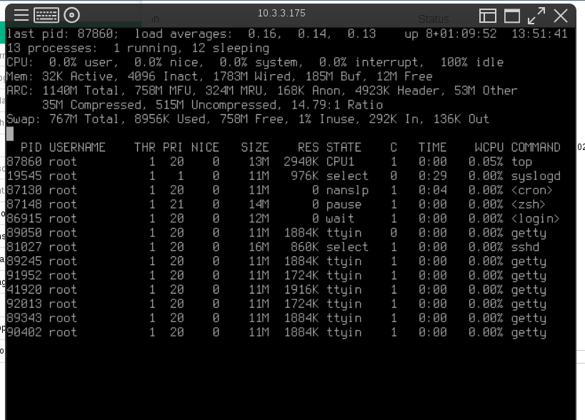
Task: Click the window layout icon
Action: coord(488,16)
